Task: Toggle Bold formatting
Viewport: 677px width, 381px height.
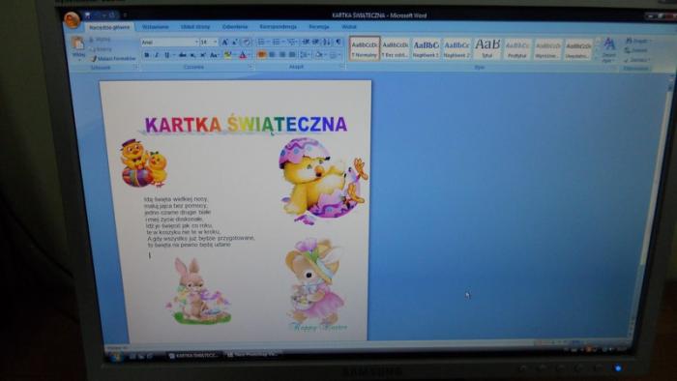Action: pos(146,55)
